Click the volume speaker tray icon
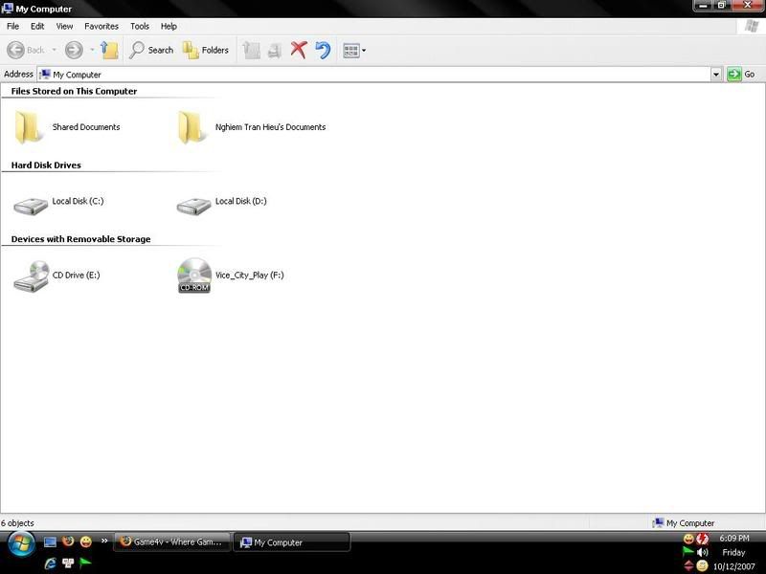Viewport: 766px width, 574px height. pyautogui.click(x=703, y=553)
